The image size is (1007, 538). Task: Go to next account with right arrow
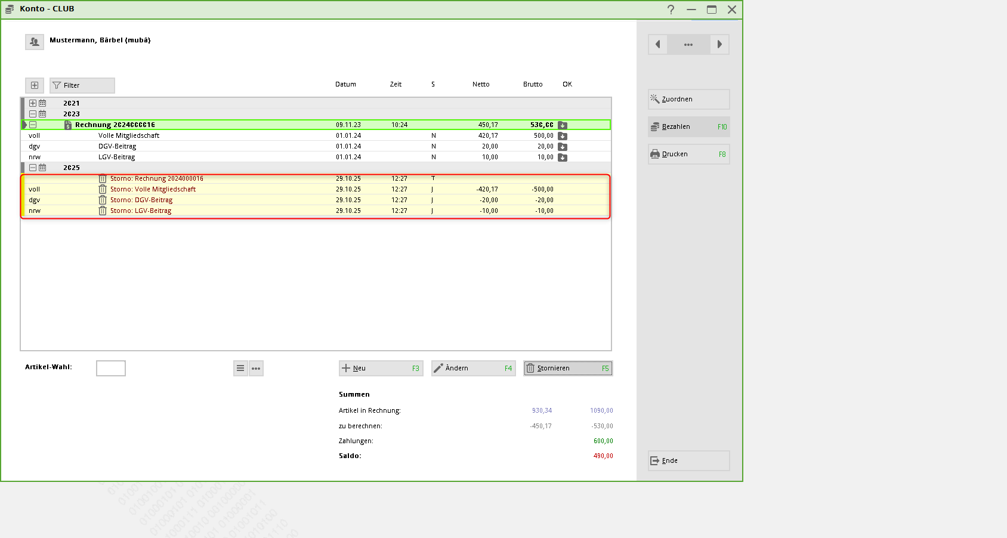pyautogui.click(x=719, y=44)
